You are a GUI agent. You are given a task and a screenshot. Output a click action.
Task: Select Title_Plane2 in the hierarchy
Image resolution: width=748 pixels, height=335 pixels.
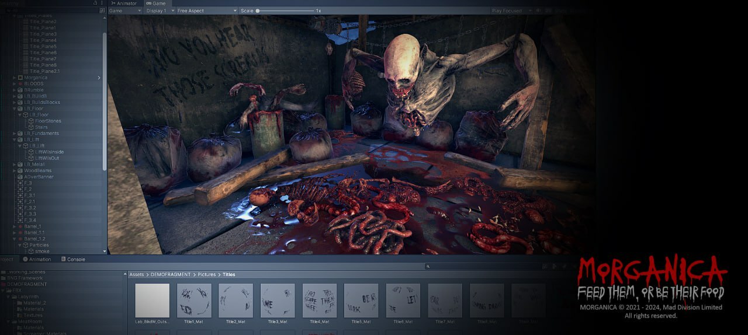[x=43, y=22]
